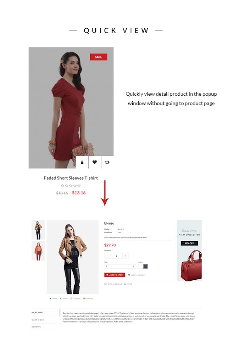Click the Print icon link
228x347 pixels.
click(128, 284)
